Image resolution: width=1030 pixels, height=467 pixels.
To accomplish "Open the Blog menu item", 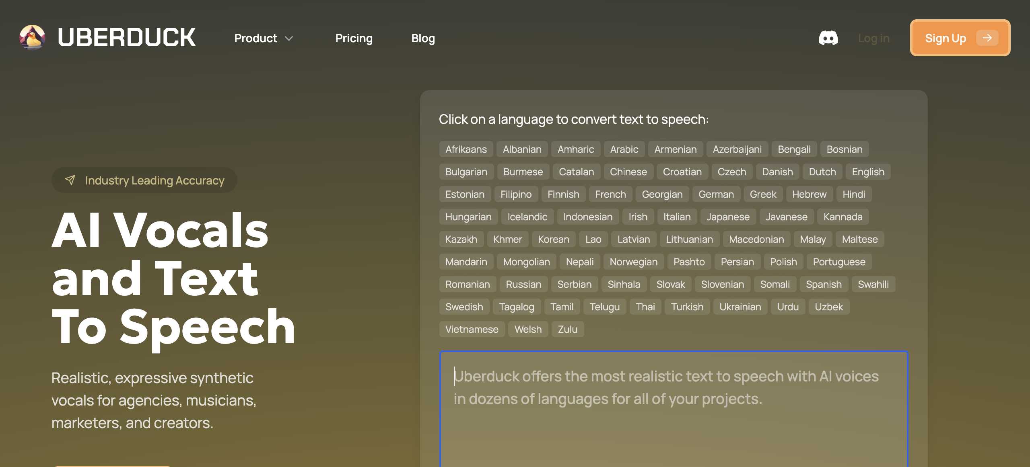I will pos(423,38).
